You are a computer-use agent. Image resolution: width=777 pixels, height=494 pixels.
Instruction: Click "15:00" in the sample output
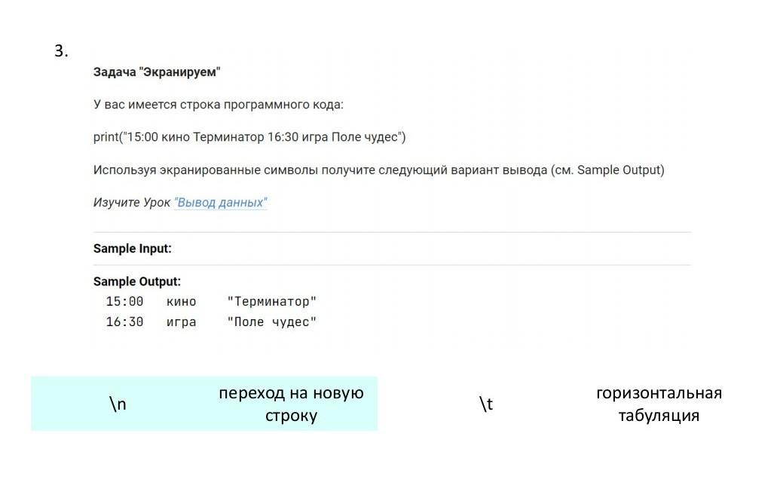click(124, 302)
